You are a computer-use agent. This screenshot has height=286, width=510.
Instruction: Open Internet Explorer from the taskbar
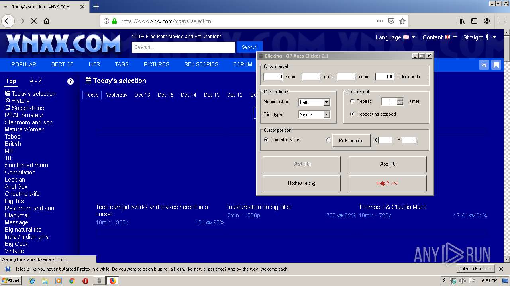[32, 281]
